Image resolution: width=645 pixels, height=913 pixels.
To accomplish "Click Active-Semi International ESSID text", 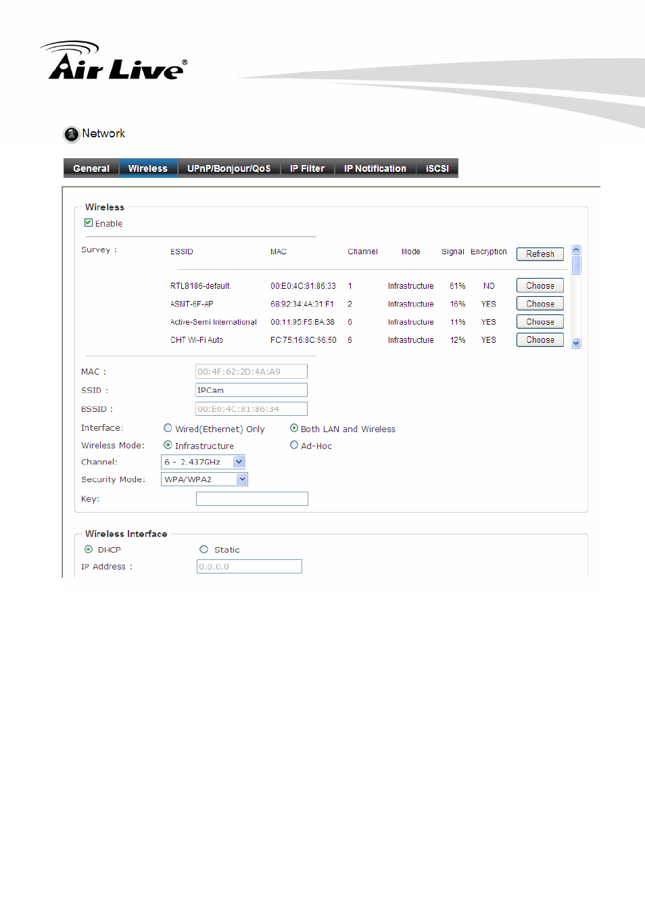I will [x=214, y=322].
